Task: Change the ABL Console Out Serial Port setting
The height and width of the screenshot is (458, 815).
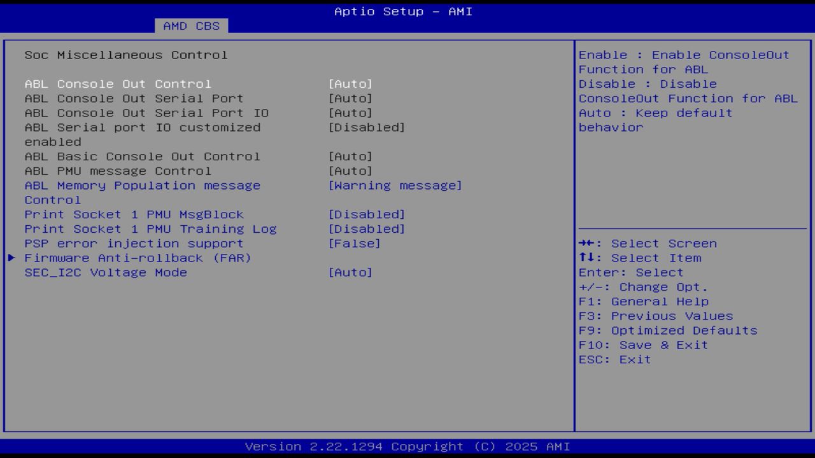Action: [134, 98]
